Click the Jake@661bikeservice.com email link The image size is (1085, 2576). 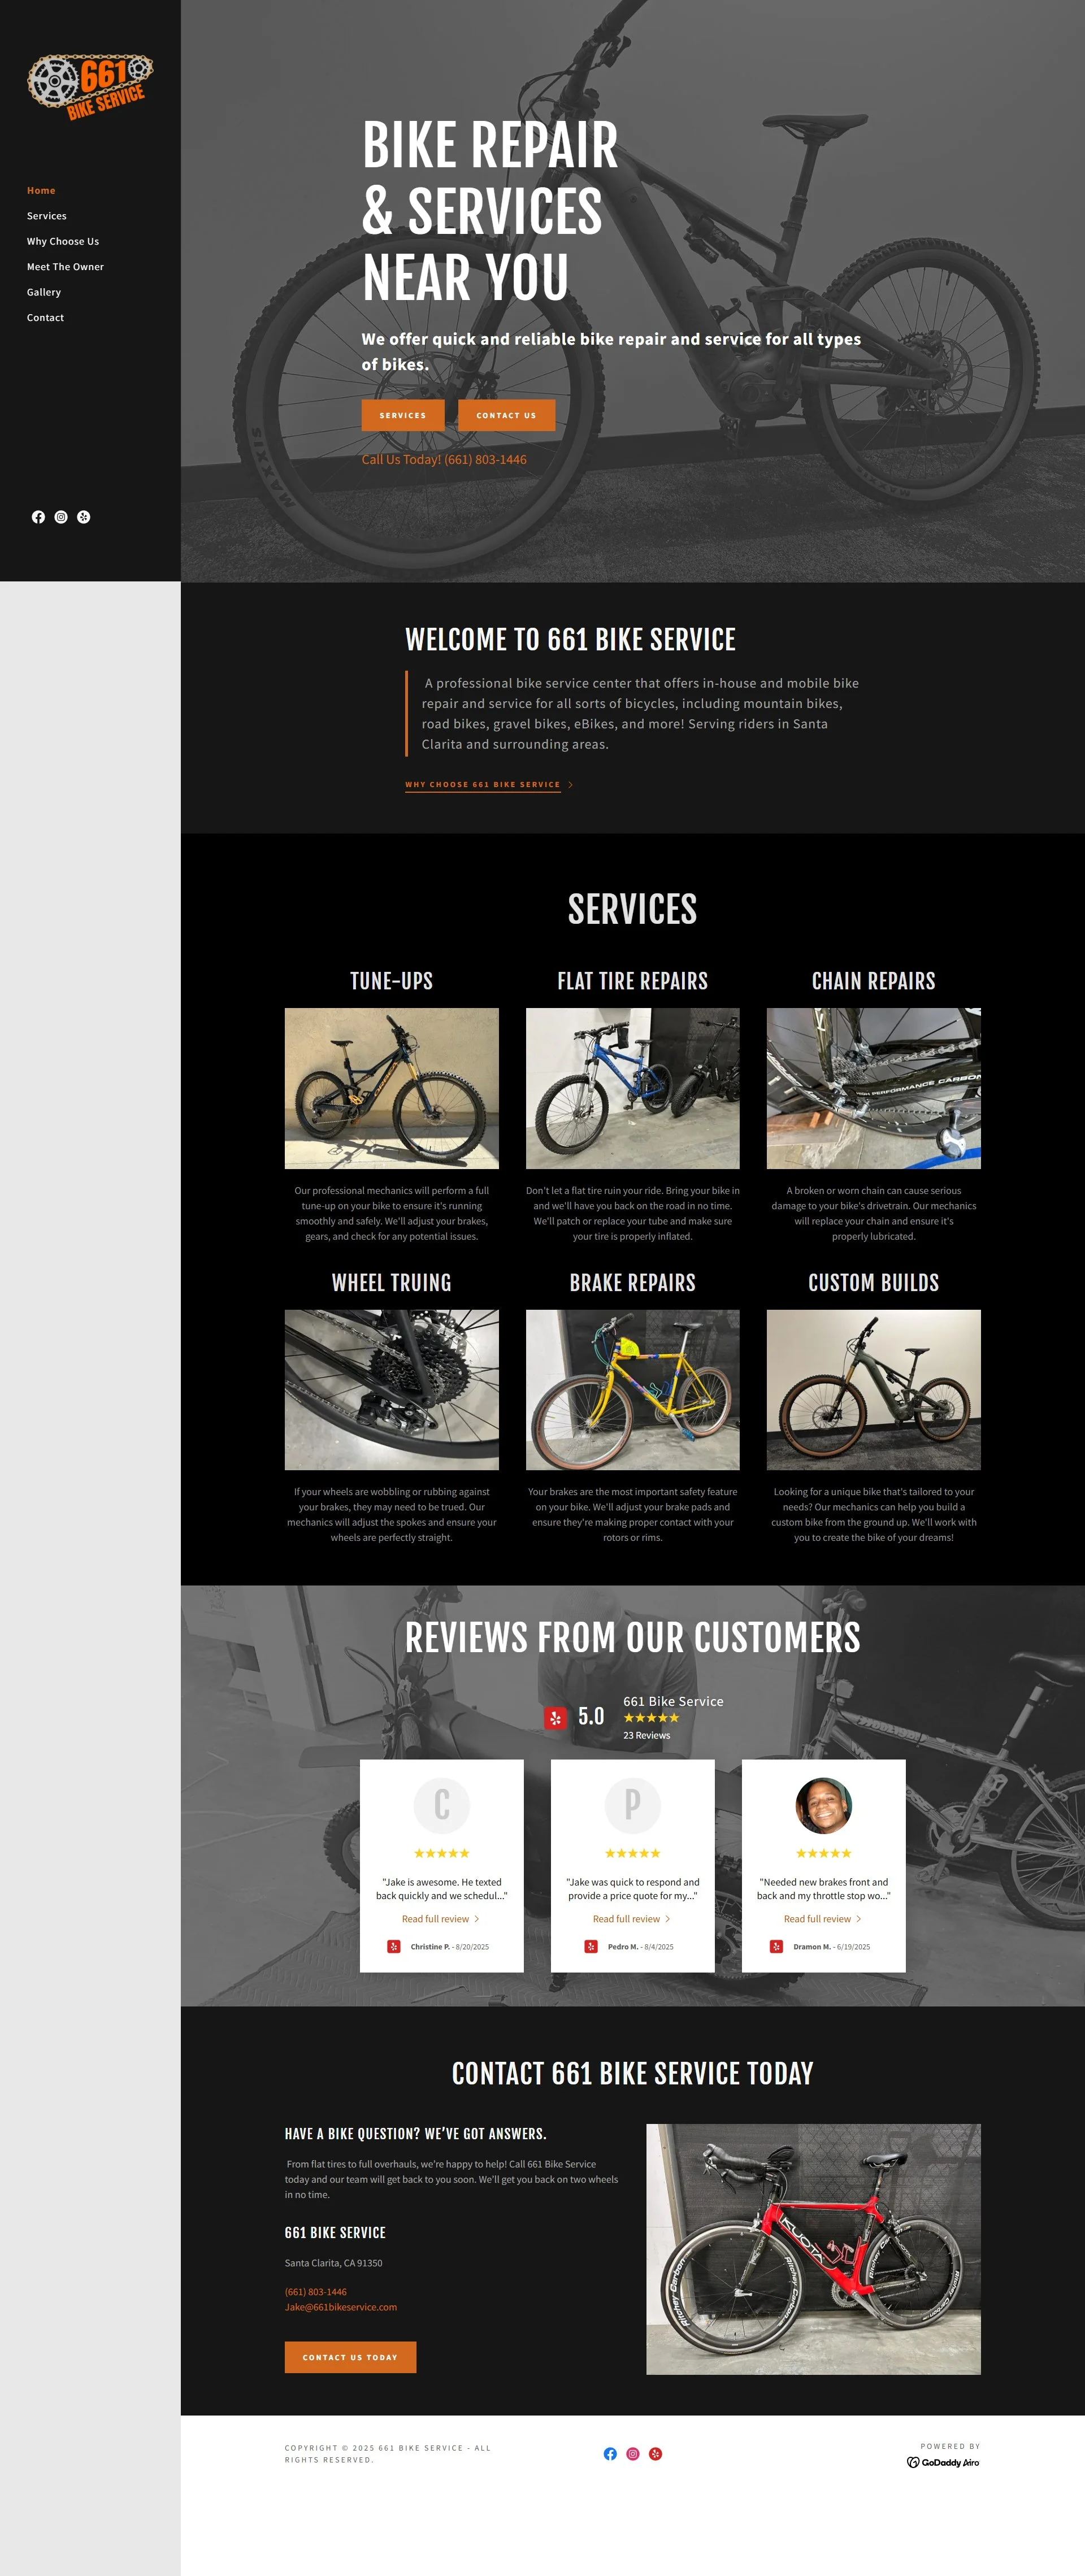341,2307
